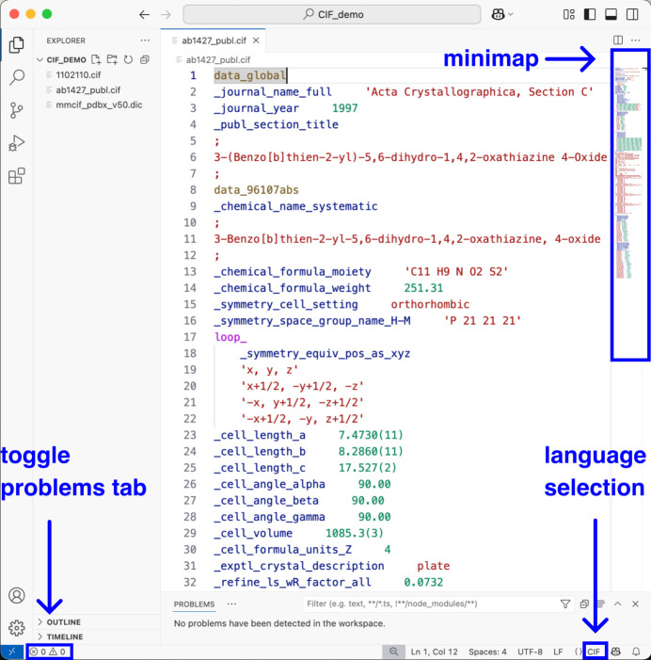Split the editor to the right
This screenshot has height=660, width=651.
click(618, 41)
